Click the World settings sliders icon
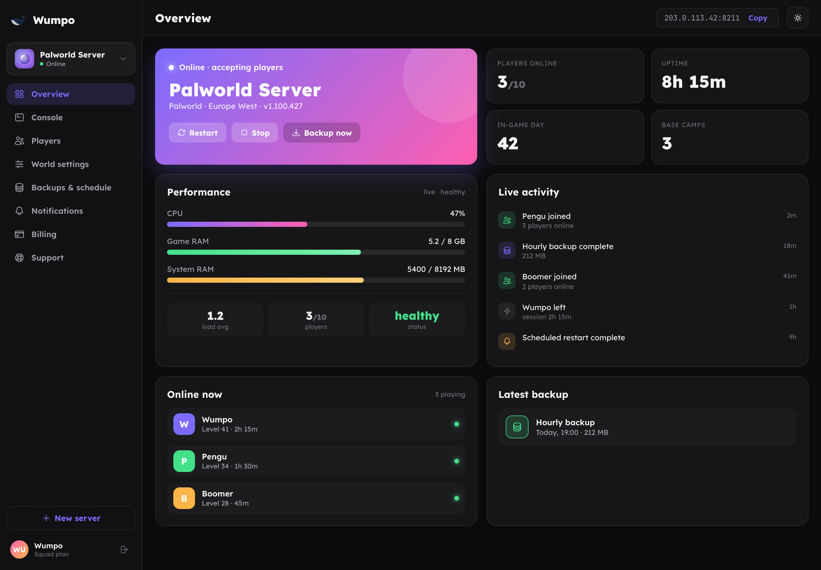The width and height of the screenshot is (821, 570). click(19, 164)
